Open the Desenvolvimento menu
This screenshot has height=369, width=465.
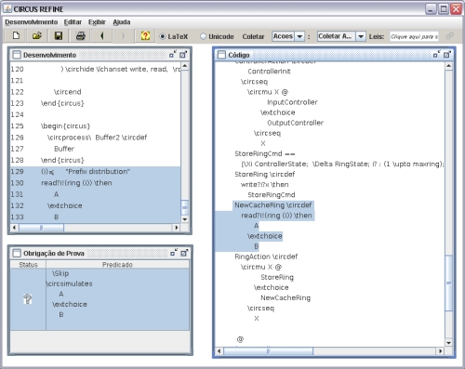point(32,22)
